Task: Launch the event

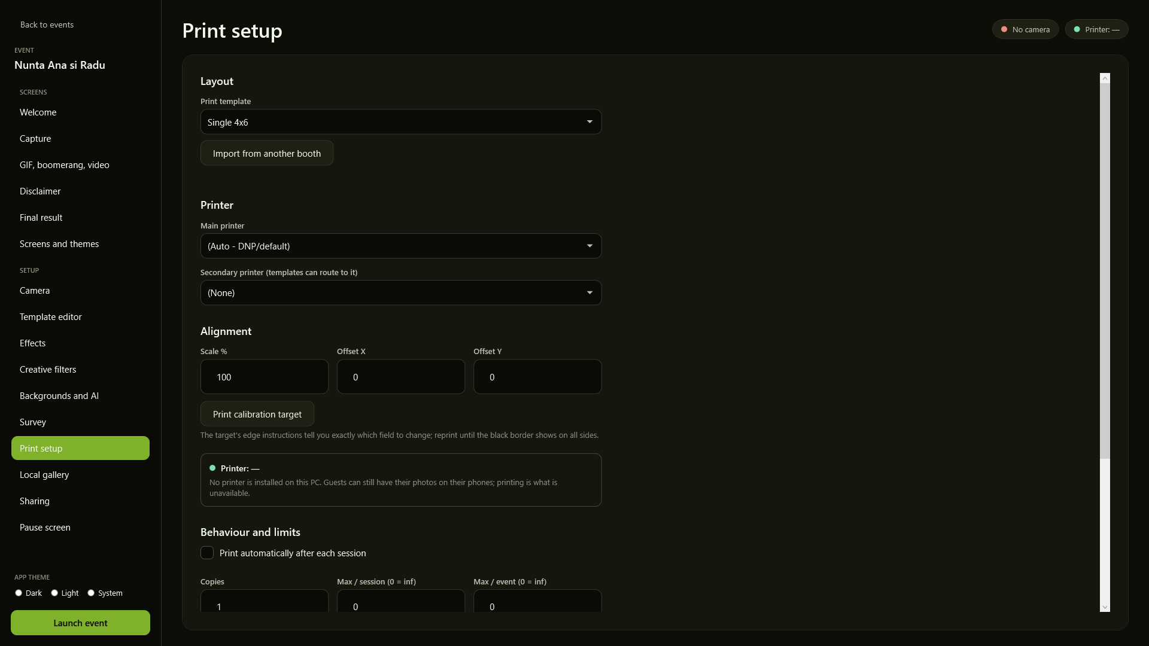Action: pos(80,623)
